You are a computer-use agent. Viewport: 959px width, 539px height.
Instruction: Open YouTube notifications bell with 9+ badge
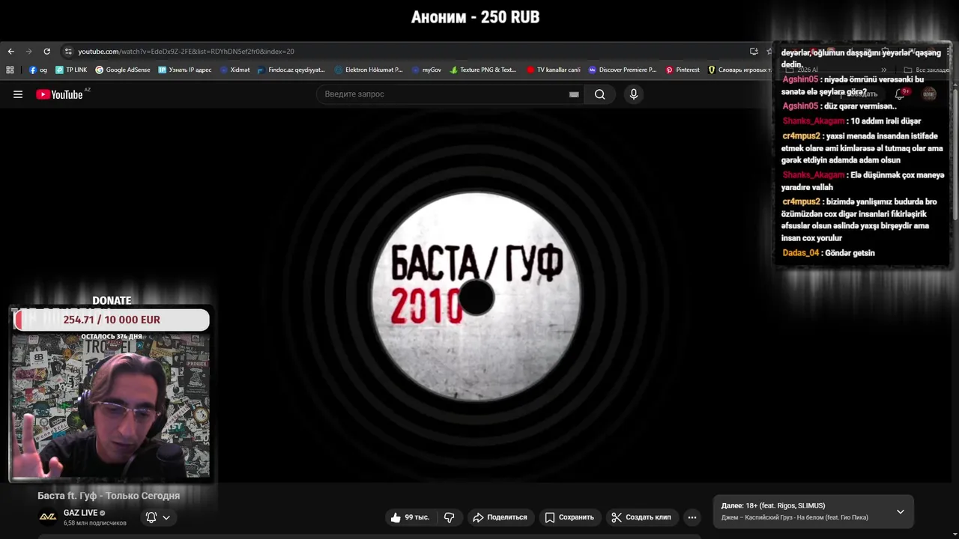[901, 94]
